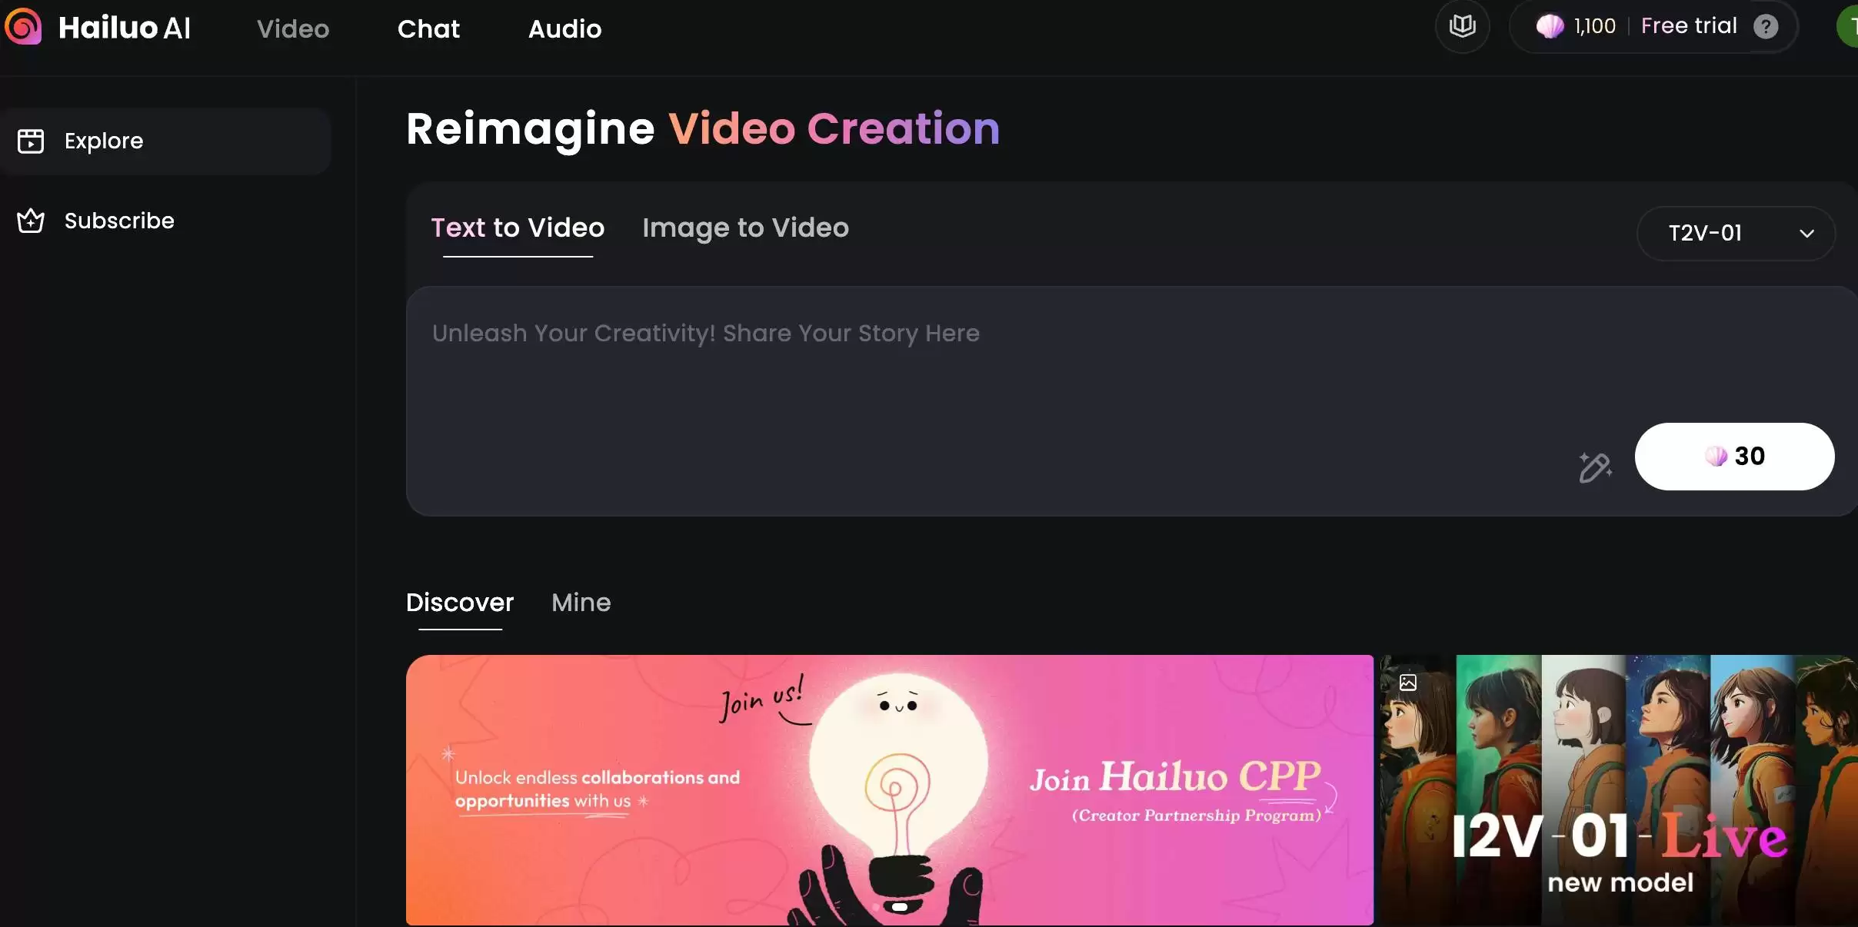Click the magic pen prompt enhance icon
Image resolution: width=1858 pixels, height=927 pixels.
(1595, 467)
